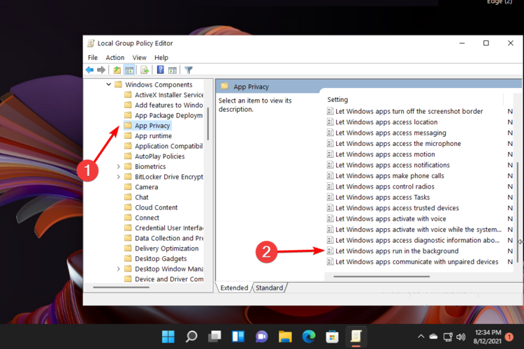Open the Help menu
The image size is (524, 349).
click(x=161, y=57)
